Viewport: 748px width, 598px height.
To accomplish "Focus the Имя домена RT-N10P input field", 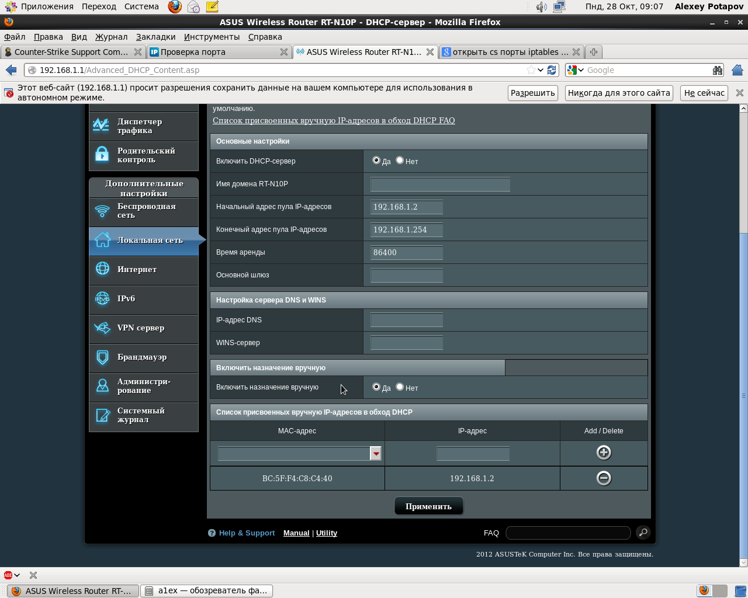I will point(441,185).
